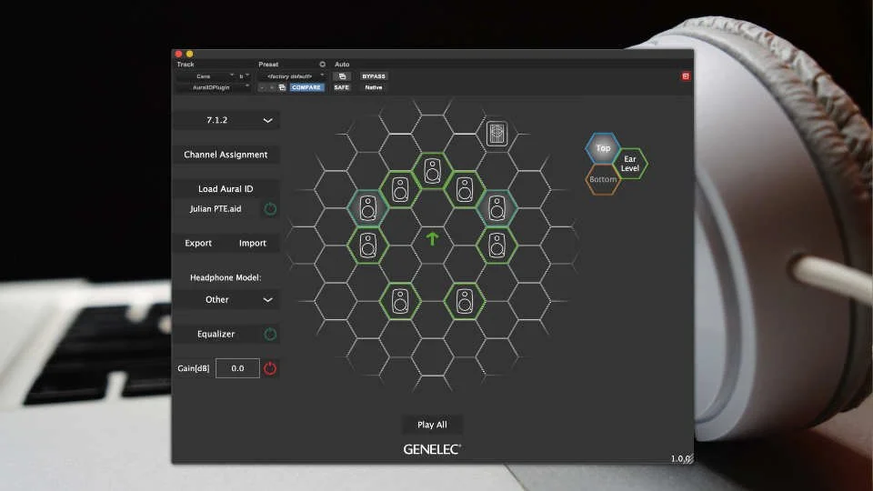This screenshot has width=873, height=491.
Task: Click the red close window dot
Action: (x=179, y=54)
